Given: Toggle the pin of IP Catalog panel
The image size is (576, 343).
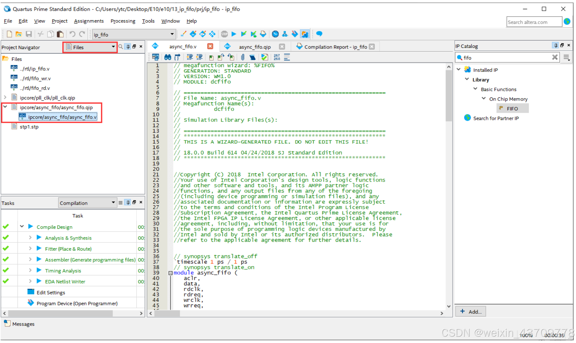Looking at the screenshot, I should pos(556,46).
